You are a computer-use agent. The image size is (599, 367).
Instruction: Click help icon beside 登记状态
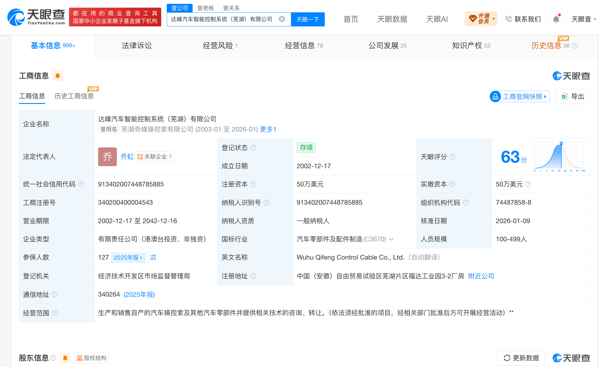click(254, 148)
